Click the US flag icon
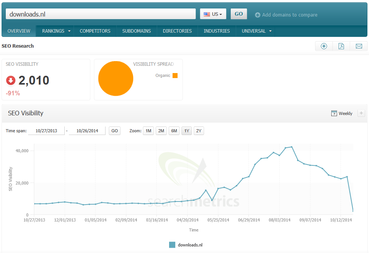This screenshot has height=253, width=369. click(x=207, y=14)
